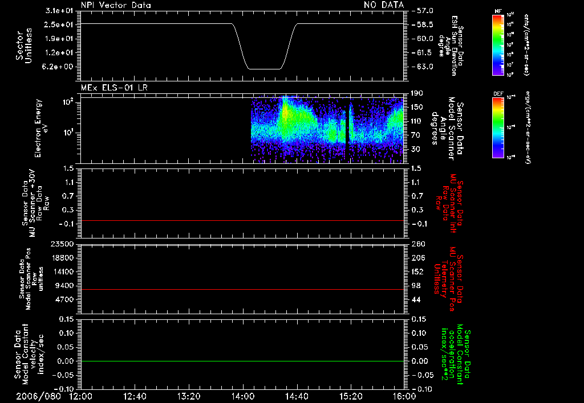Click the green 'Model Constant acceleration' label
584x403 pixels.
[456, 354]
